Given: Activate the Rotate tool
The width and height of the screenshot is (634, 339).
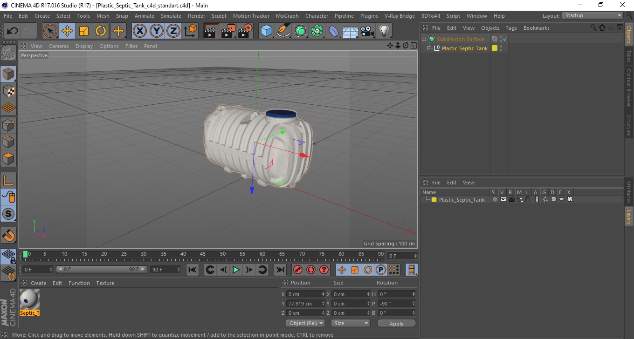Looking at the screenshot, I should pos(101,31).
